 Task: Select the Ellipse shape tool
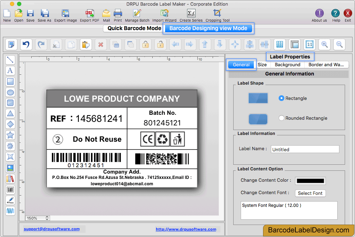[x=10, y=92]
